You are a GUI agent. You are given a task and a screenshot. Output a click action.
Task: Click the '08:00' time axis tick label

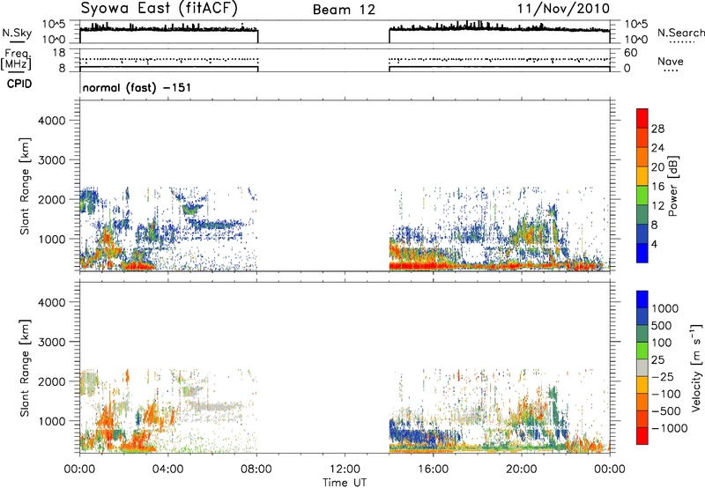pyautogui.click(x=256, y=470)
